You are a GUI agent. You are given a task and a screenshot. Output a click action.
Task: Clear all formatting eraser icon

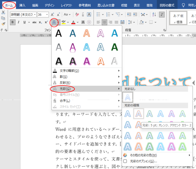(77, 15)
